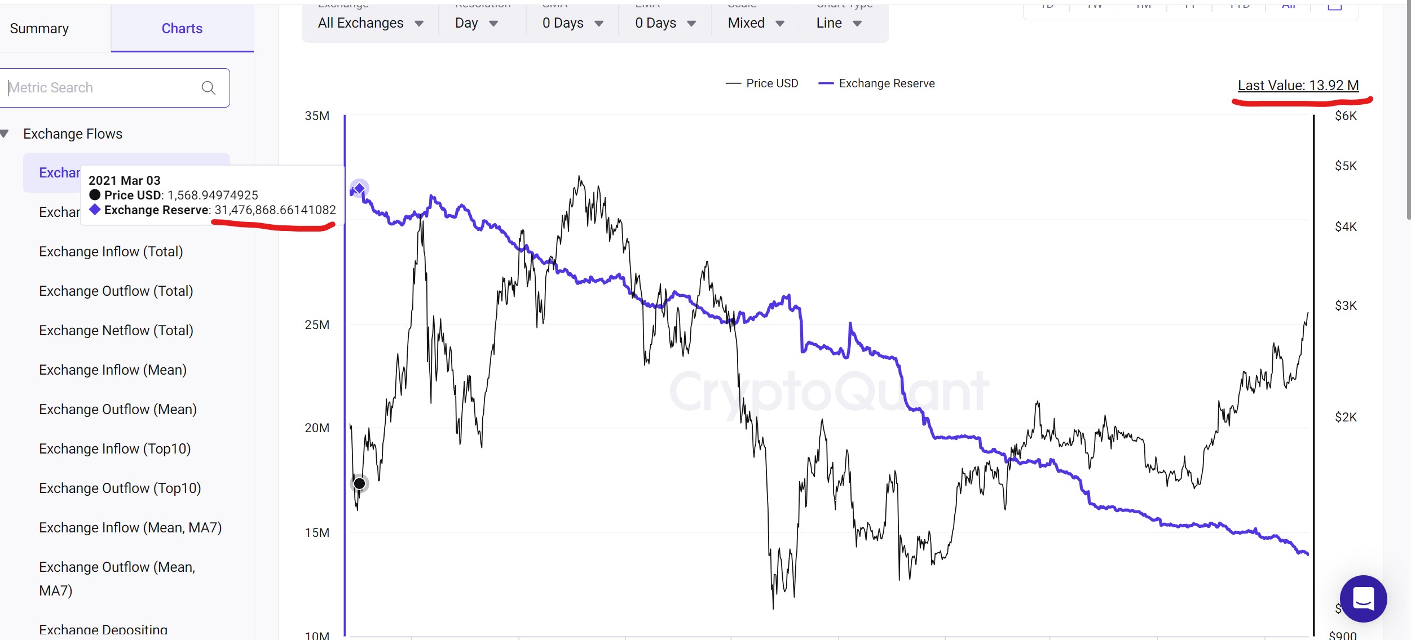Image resolution: width=1411 pixels, height=640 pixels.
Task: Collapse the Exchange Flows section
Action: point(5,134)
